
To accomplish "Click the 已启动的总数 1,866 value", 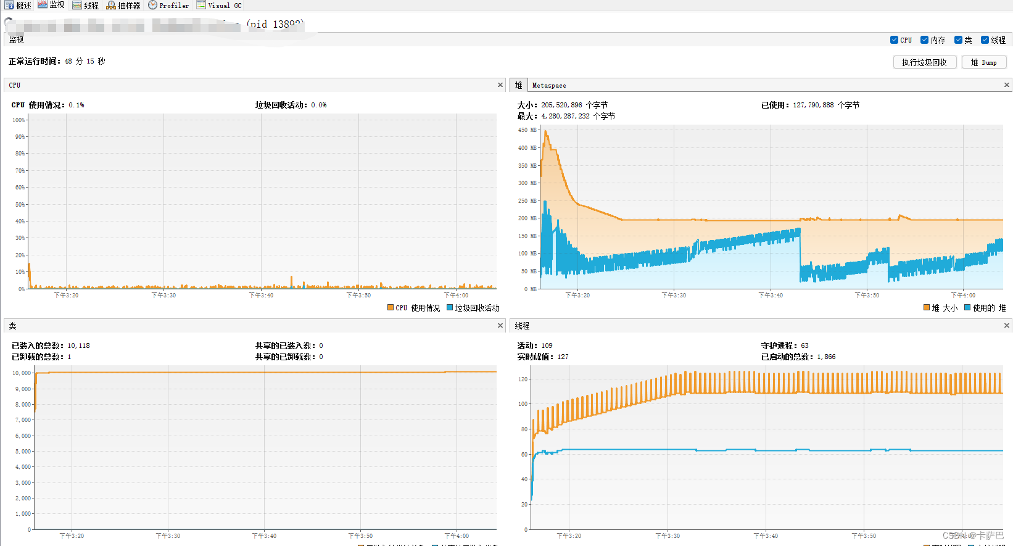I will coord(827,357).
